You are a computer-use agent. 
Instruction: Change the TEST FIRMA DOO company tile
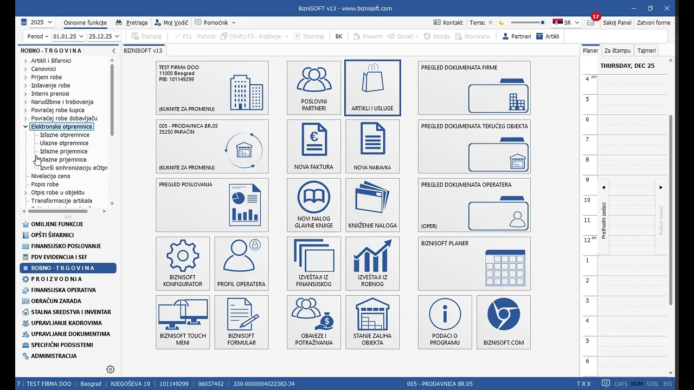point(212,88)
